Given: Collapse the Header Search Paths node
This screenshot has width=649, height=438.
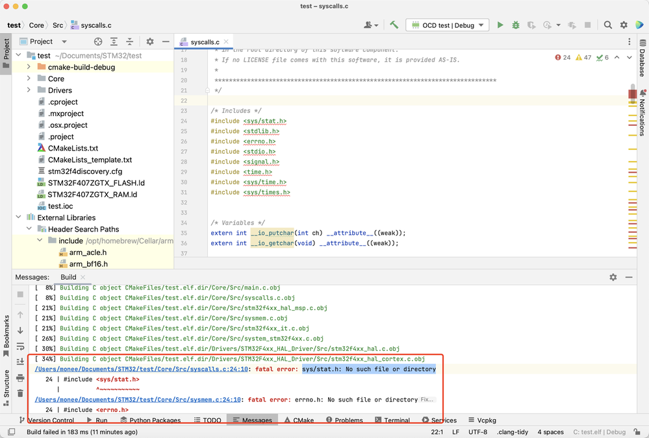Looking at the screenshot, I should [x=29, y=229].
